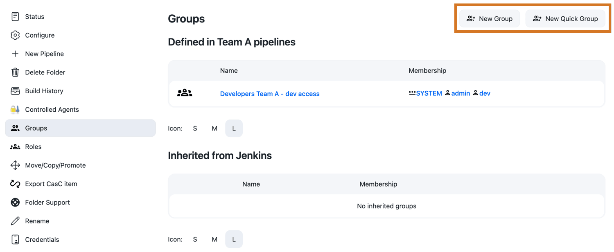The height and width of the screenshot is (252, 614).
Task: Click the Configure gear icon
Action: coord(15,35)
